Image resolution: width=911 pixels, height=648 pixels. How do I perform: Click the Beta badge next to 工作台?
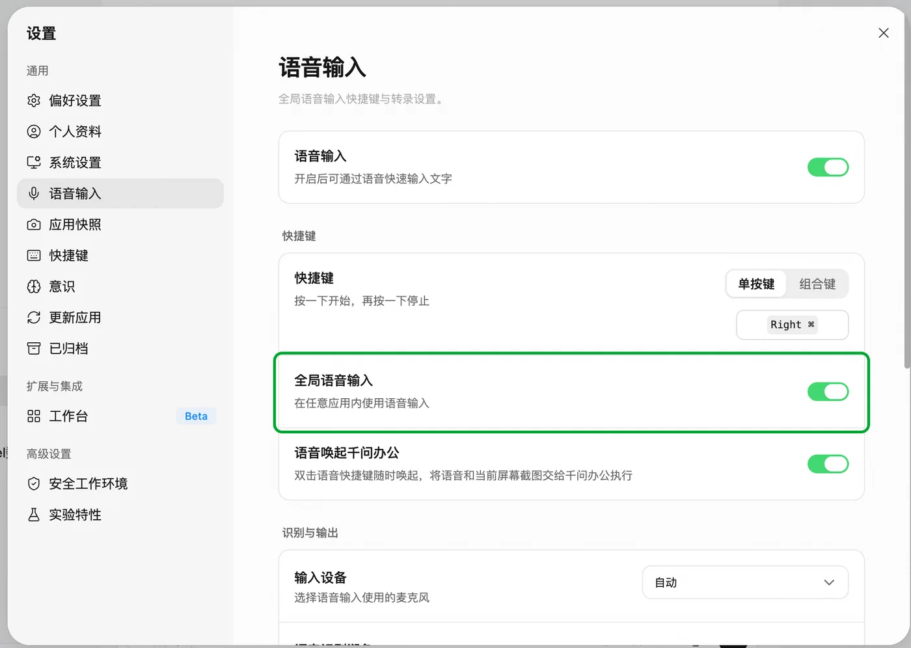tap(196, 416)
